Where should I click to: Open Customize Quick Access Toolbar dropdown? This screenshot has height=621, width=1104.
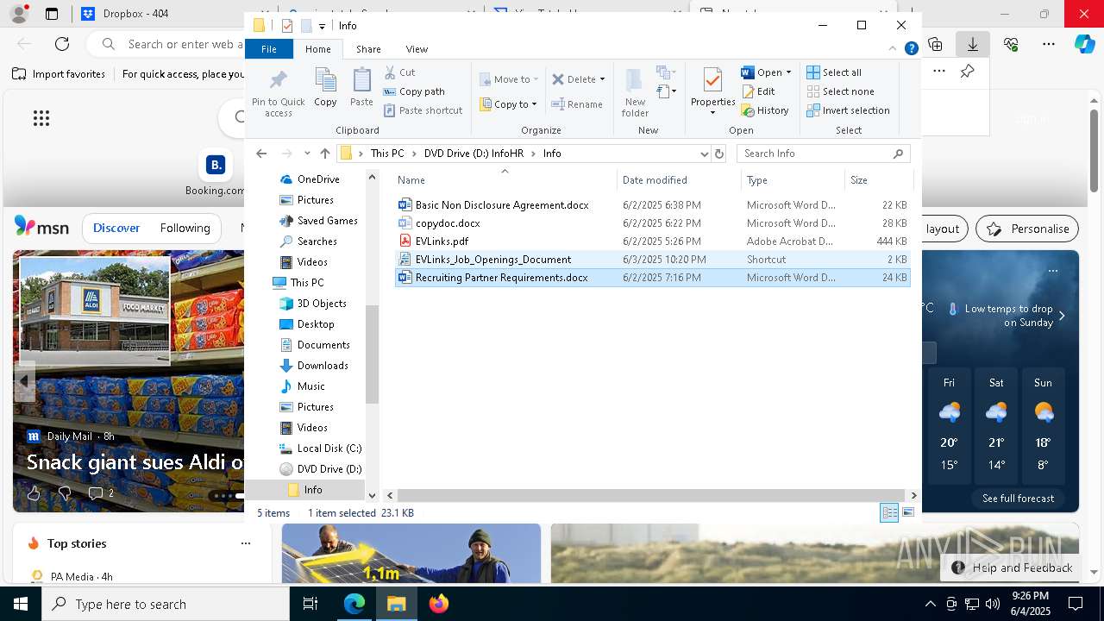(322, 27)
